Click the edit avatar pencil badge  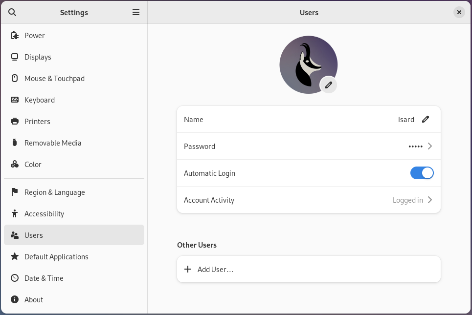coord(329,85)
